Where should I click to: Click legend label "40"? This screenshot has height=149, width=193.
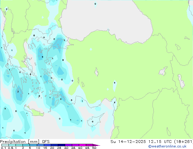pos(80,148)
